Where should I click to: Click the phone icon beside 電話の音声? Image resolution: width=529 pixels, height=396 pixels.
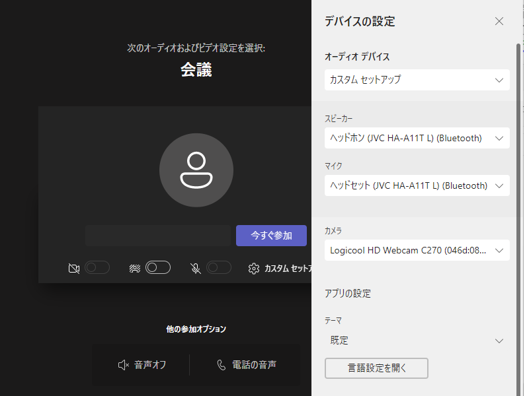coord(222,365)
